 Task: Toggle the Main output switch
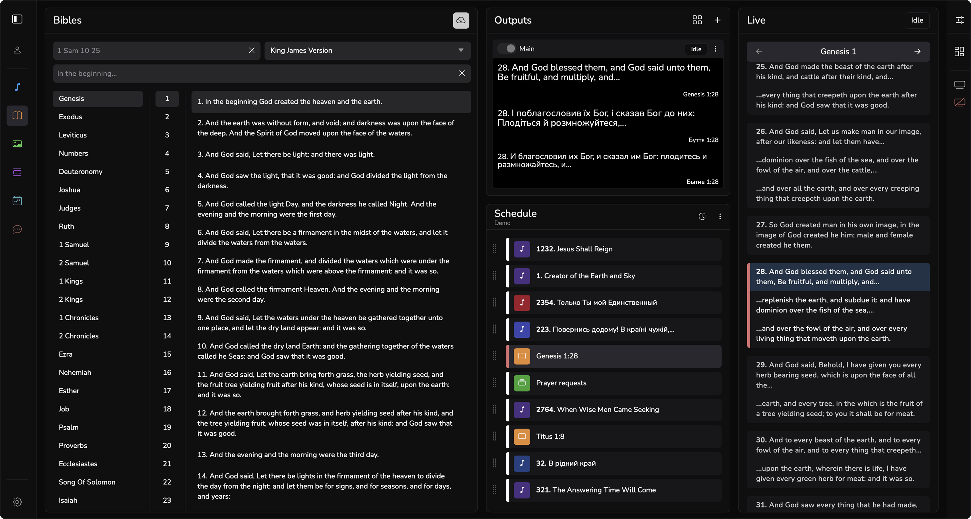(x=507, y=49)
